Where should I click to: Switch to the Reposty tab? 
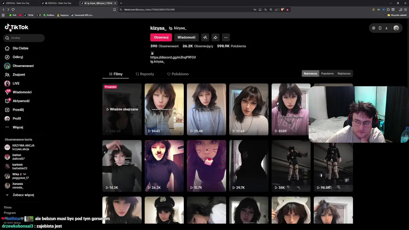145,74
